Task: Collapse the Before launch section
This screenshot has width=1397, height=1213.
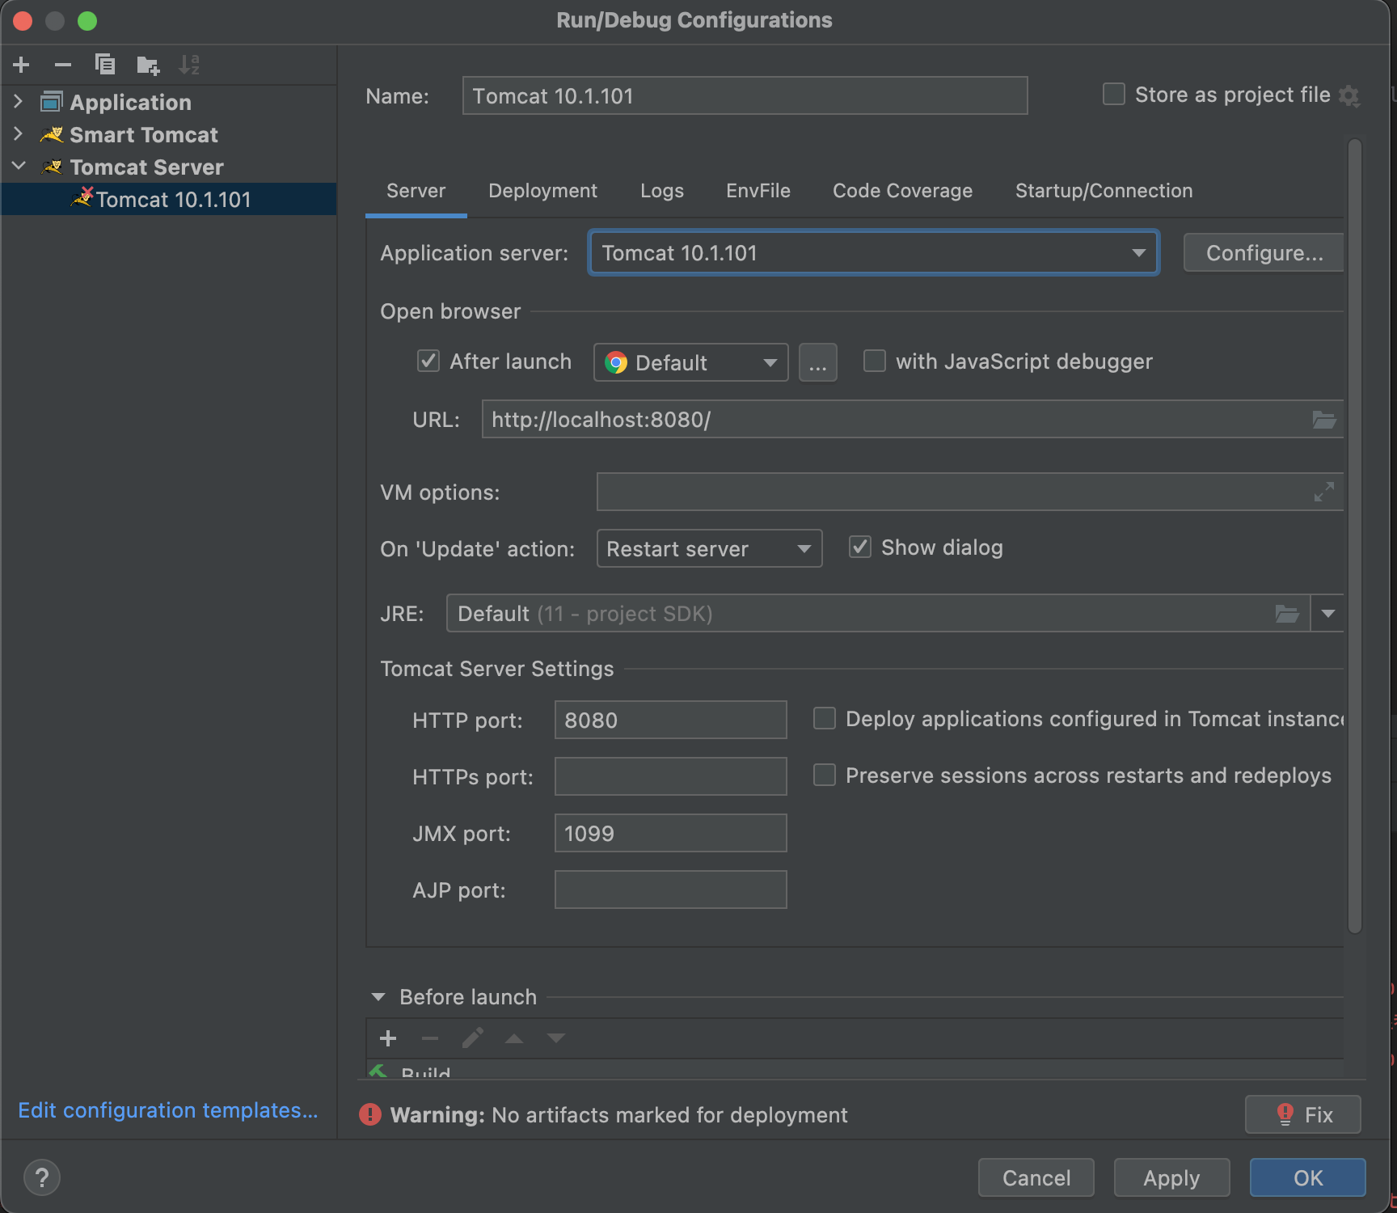Action: (378, 997)
